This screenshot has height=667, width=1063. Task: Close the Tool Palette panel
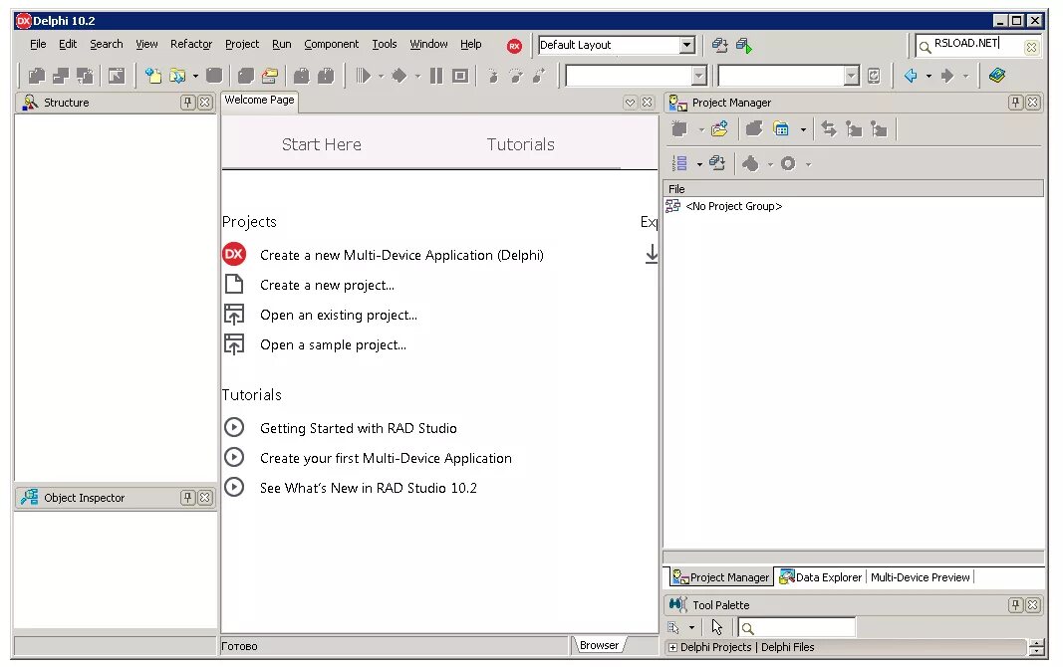click(1032, 604)
